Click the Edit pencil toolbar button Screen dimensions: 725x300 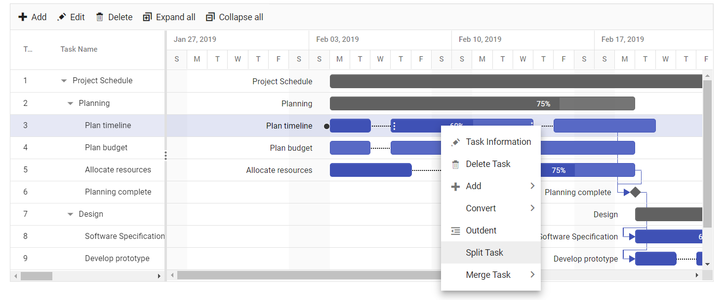pyautogui.click(x=71, y=17)
